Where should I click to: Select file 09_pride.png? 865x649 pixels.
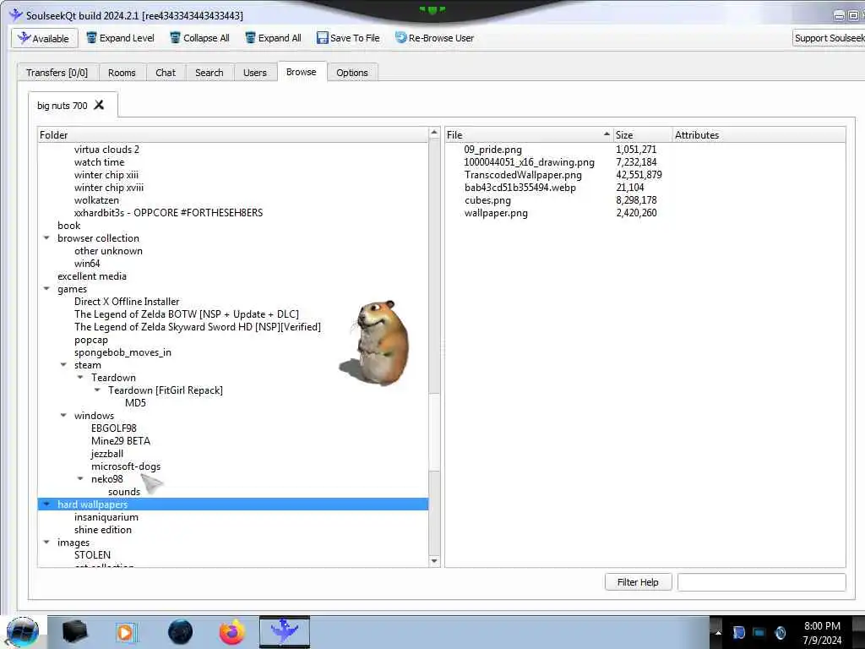tap(492, 150)
